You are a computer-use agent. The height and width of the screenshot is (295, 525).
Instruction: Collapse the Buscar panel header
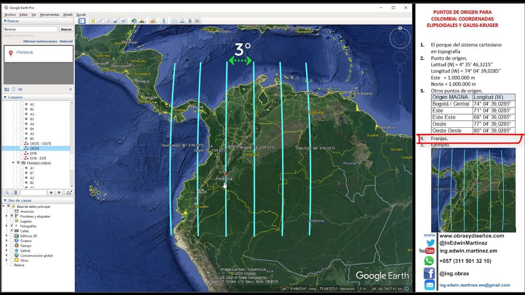[x=37, y=21]
